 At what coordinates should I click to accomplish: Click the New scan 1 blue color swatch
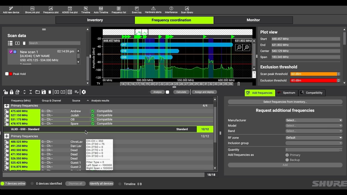click(x=15, y=52)
